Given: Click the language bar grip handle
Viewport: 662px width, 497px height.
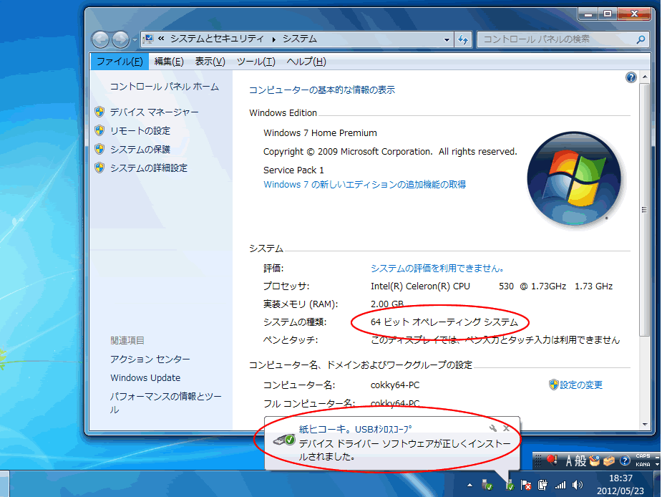Looking at the screenshot, I should (537, 460).
